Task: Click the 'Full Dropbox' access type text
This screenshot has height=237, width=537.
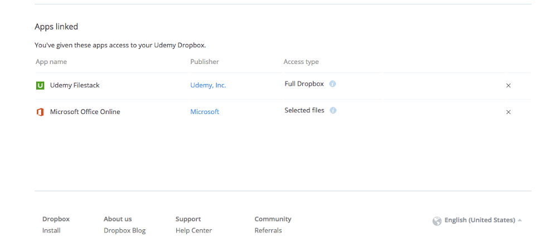Action: (x=304, y=83)
